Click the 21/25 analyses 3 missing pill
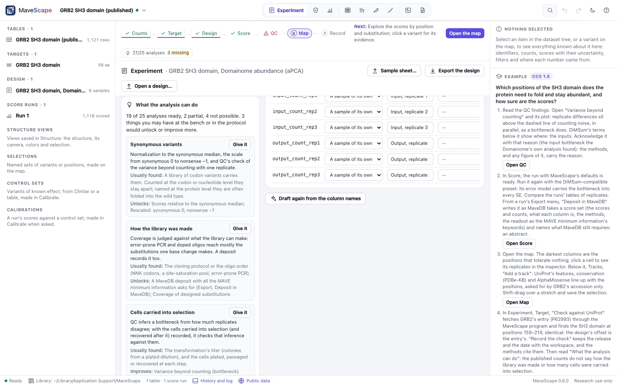This screenshot has width=617, height=386. pyautogui.click(x=157, y=53)
